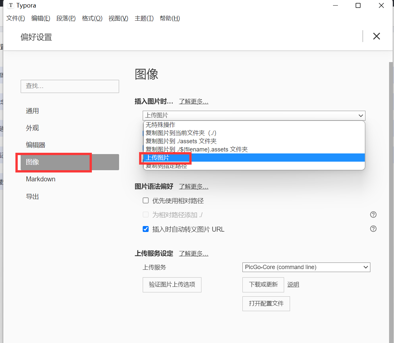Click 下载或更新 button
Viewport: 394px width, 343px height.
click(263, 285)
